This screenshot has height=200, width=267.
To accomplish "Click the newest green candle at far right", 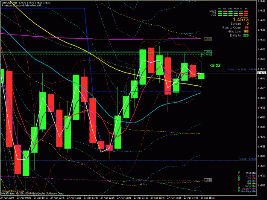I will pos(201,76).
